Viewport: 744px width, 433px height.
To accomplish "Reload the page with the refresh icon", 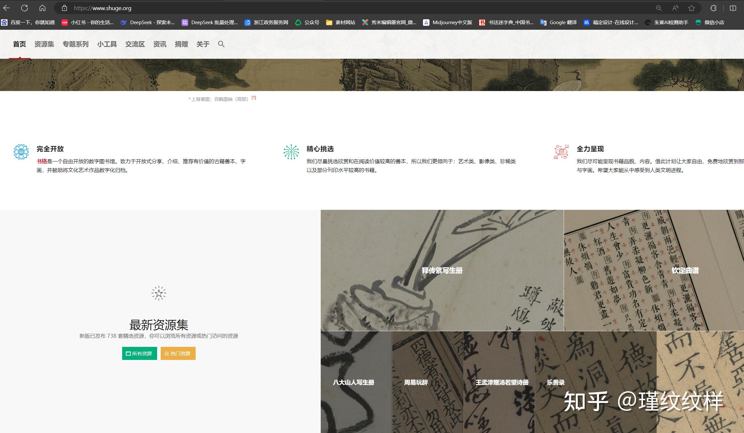I will (24, 8).
